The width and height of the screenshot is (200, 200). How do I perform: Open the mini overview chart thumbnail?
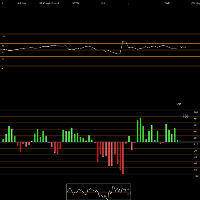[99, 192]
